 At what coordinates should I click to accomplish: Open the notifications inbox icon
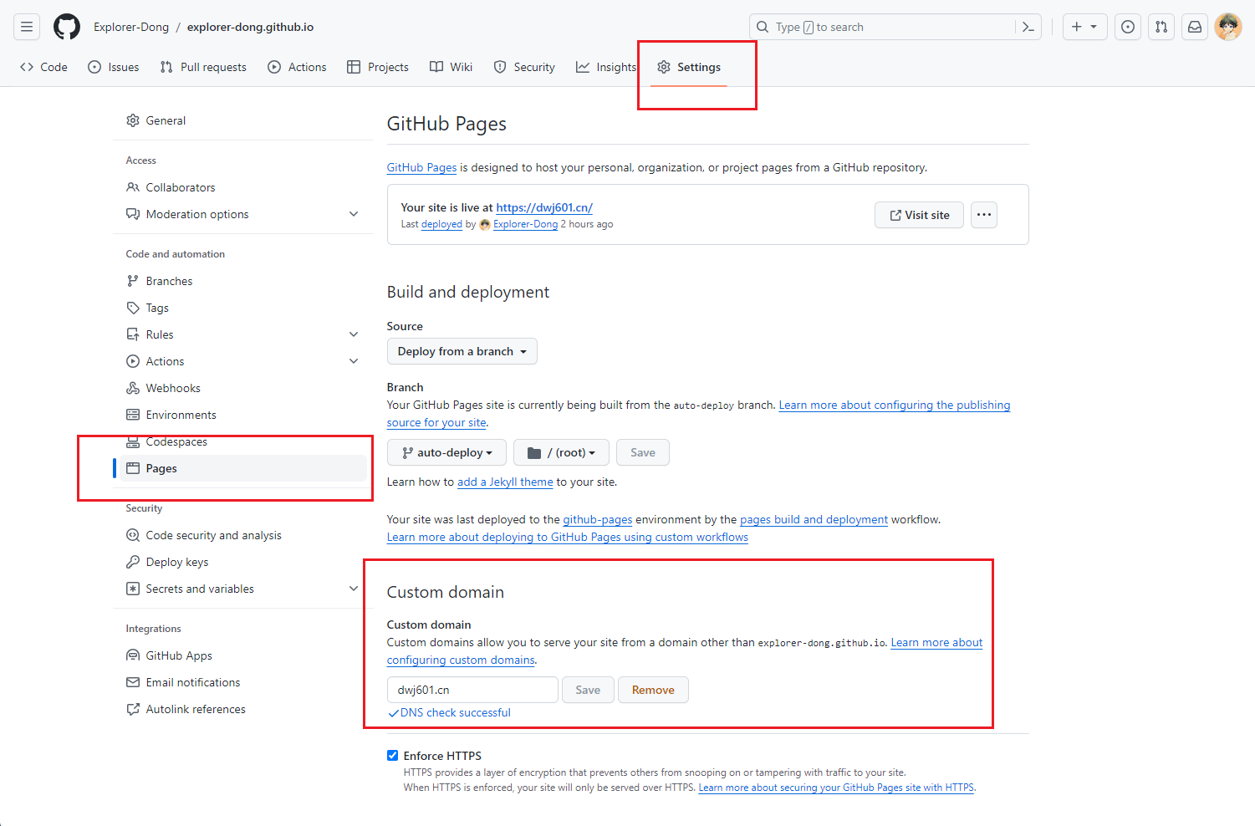point(1195,27)
